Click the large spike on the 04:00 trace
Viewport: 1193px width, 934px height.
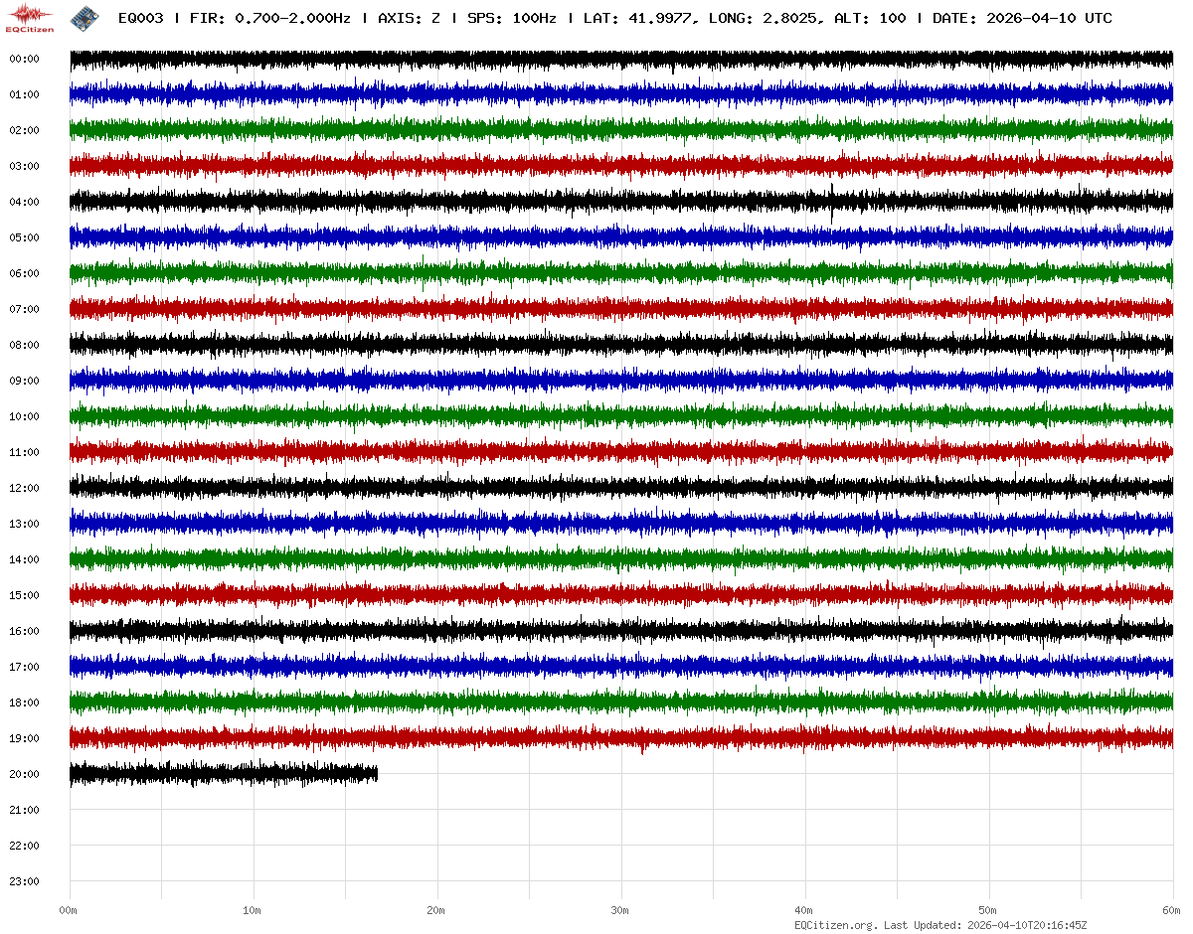click(x=832, y=203)
